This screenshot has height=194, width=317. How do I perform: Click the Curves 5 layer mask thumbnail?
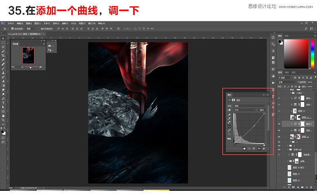[302, 124]
